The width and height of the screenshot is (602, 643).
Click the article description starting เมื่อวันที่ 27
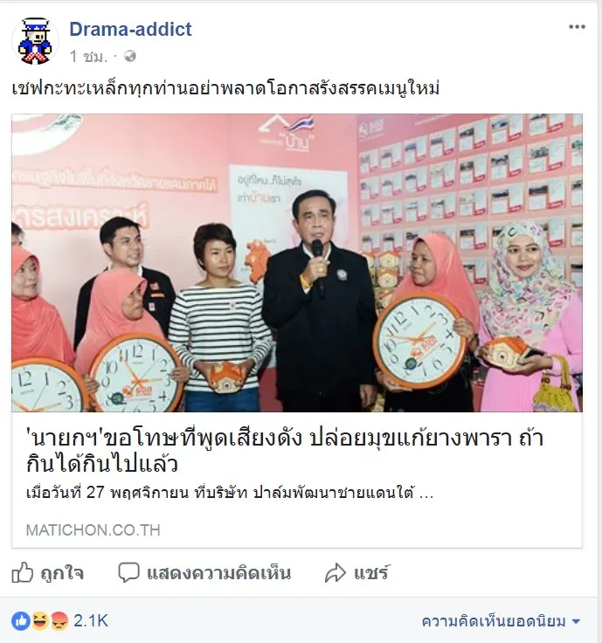(230, 492)
